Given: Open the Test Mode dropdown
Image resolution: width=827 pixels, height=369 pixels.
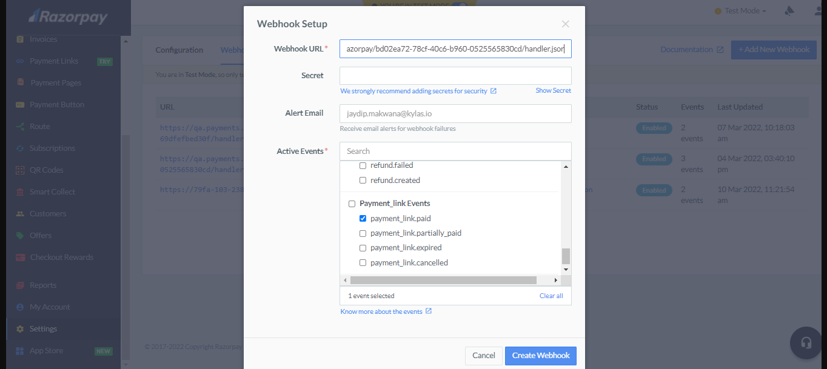Looking at the screenshot, I should (740, 11).
